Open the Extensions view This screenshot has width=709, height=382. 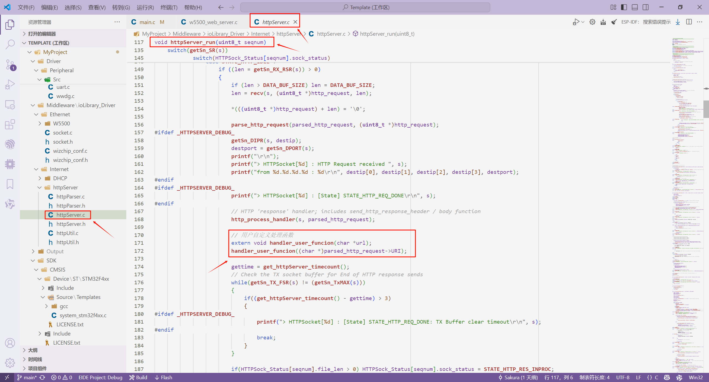(10, 124)
